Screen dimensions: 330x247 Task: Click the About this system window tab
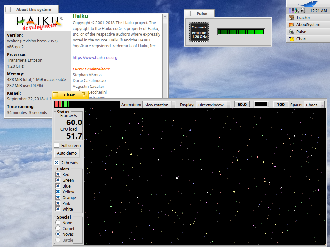[x=31, y=9]
